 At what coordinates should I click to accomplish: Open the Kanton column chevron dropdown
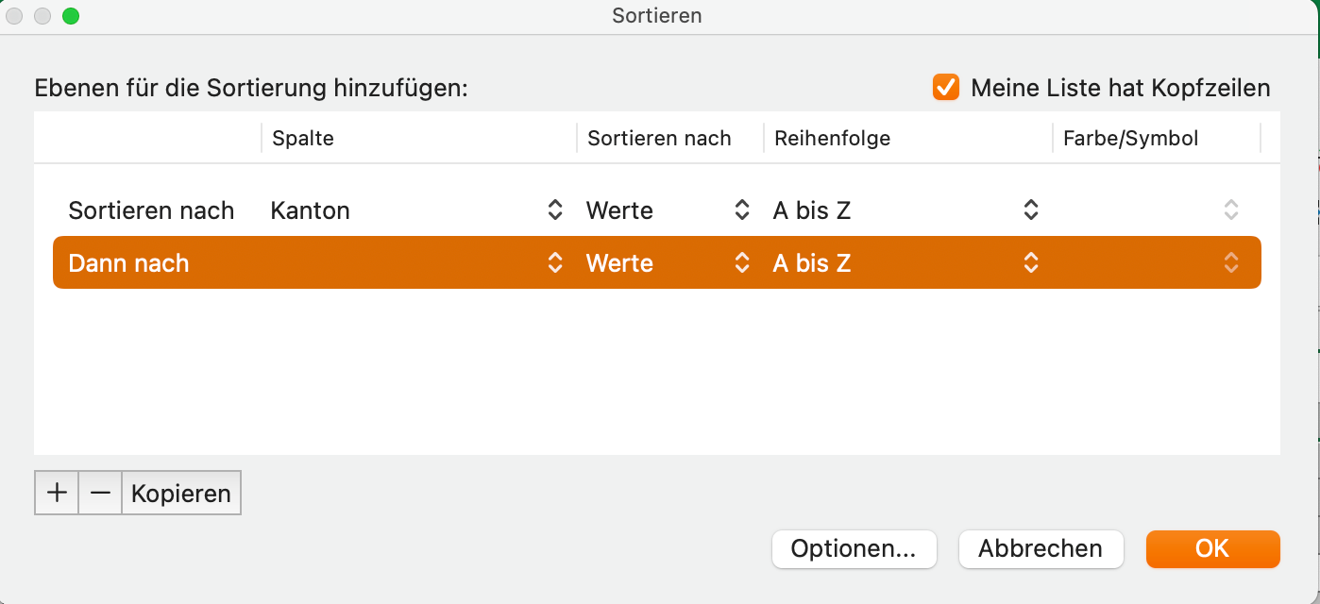coord(553,210)
